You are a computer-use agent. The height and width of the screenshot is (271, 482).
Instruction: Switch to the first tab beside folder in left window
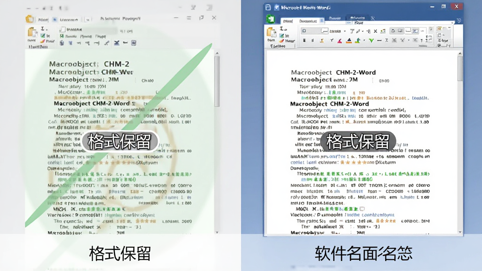pyautogui.click(x=43, y=20)
